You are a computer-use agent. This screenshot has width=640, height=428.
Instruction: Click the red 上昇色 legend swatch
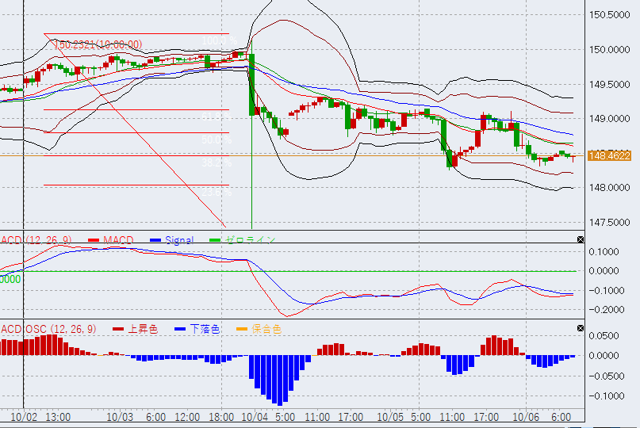118,329
